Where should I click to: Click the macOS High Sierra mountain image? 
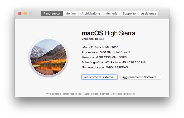pos(49,57)
